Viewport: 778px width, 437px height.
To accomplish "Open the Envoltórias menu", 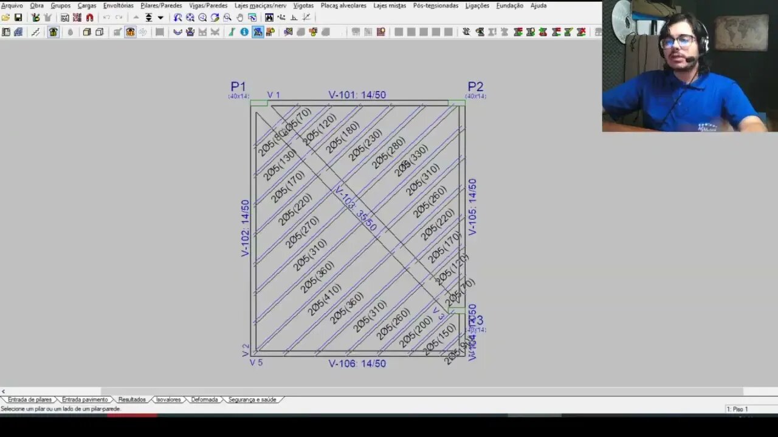I will 119,5.
